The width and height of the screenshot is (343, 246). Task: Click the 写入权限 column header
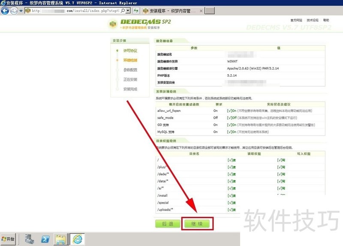pos(304,154)
